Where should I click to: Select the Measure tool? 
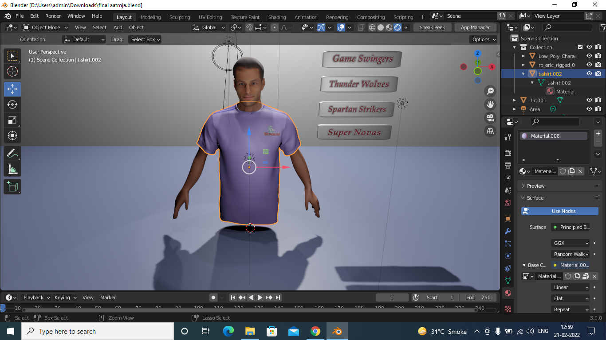12,169
